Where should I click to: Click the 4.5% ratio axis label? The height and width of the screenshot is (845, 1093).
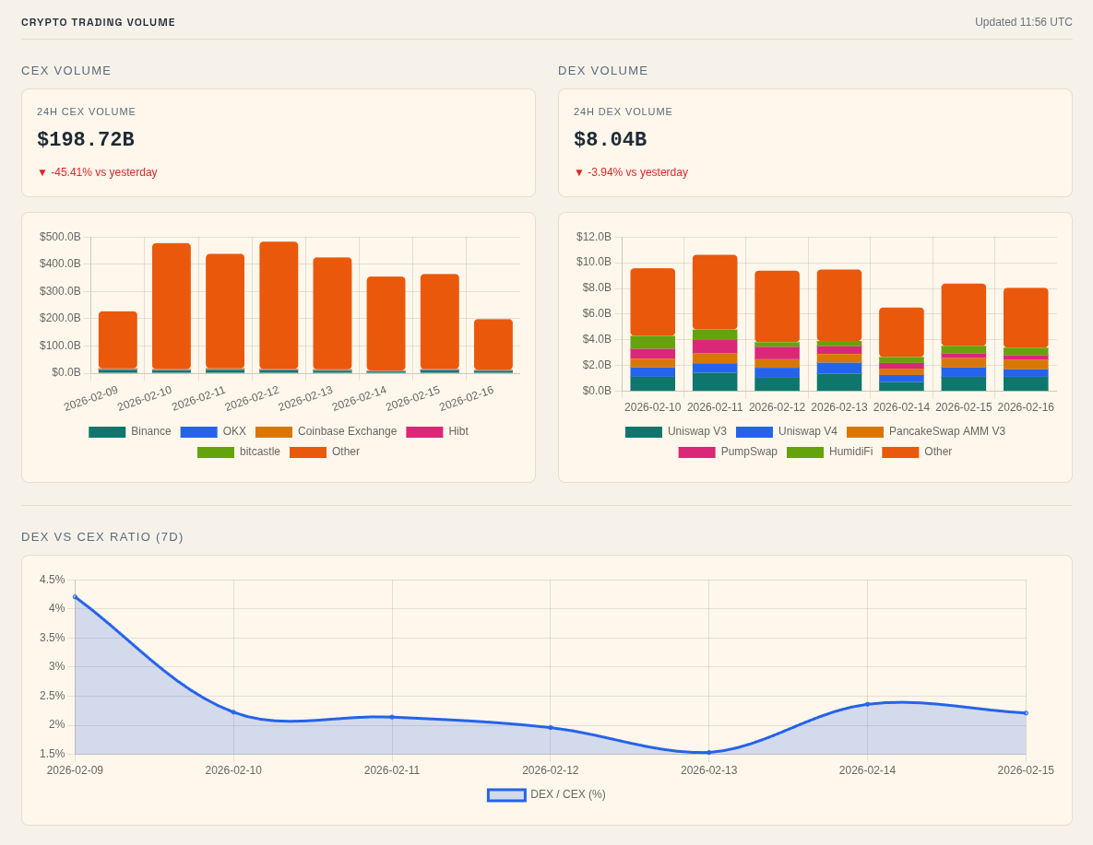point(53,580)
